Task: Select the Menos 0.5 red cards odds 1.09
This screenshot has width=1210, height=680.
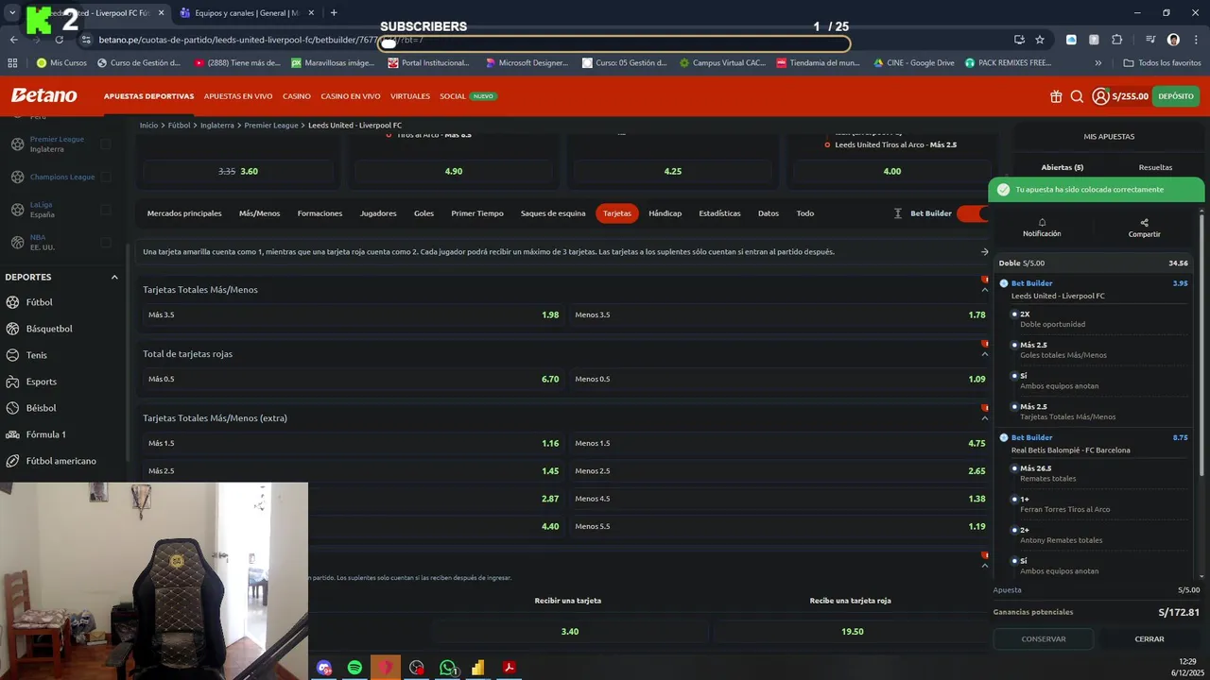Action: [780, 379]
